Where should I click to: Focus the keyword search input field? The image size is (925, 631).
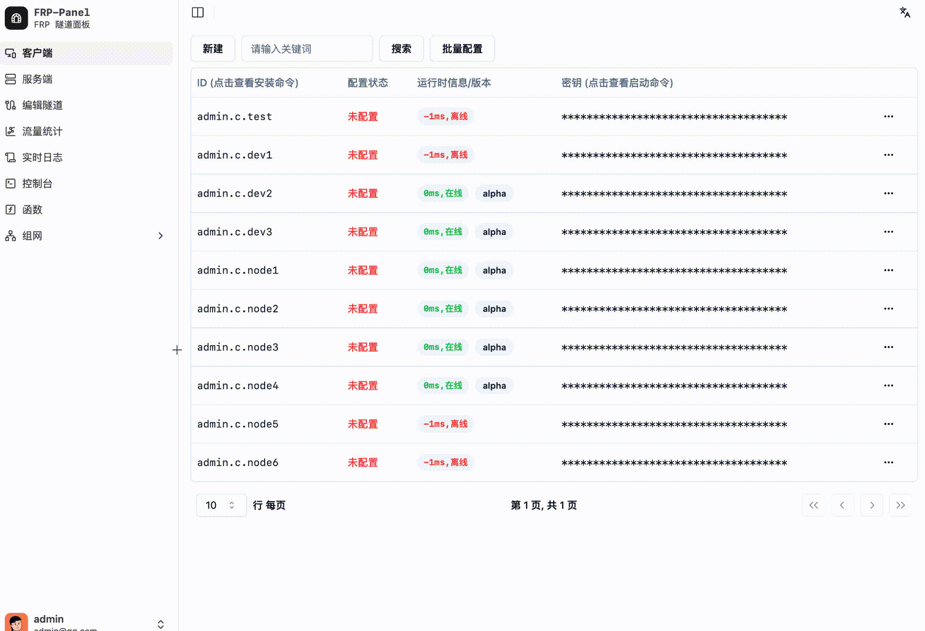[x=307, y=49]
